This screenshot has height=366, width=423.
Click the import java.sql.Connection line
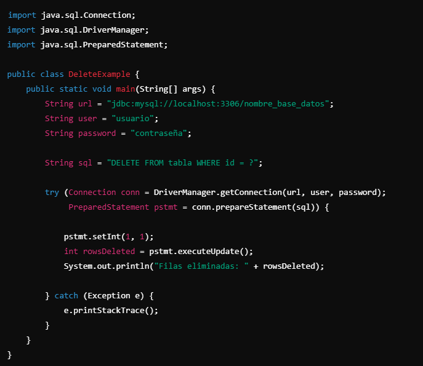(x=71, y=15)
